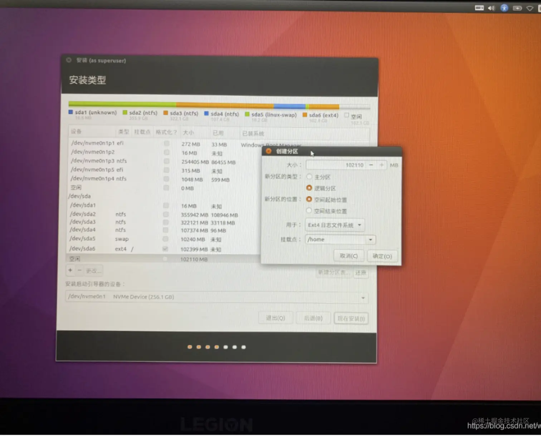Click the sda1 (unknown) blue legend swatch

[x=71, y=112]
